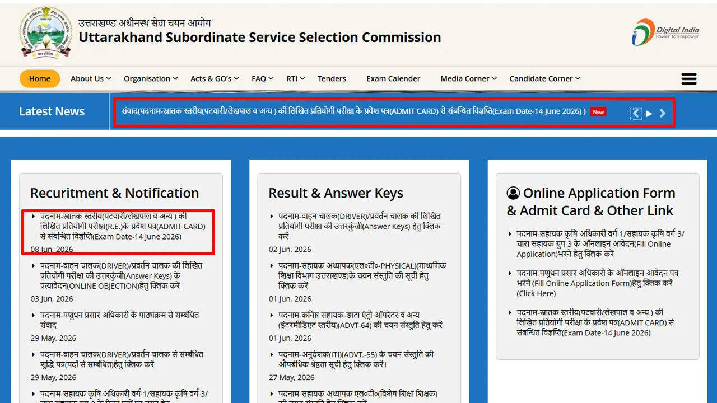The image size is (717, 403).
Task: Click the Recuritment & Notification heading
Action: pos(114,193)
